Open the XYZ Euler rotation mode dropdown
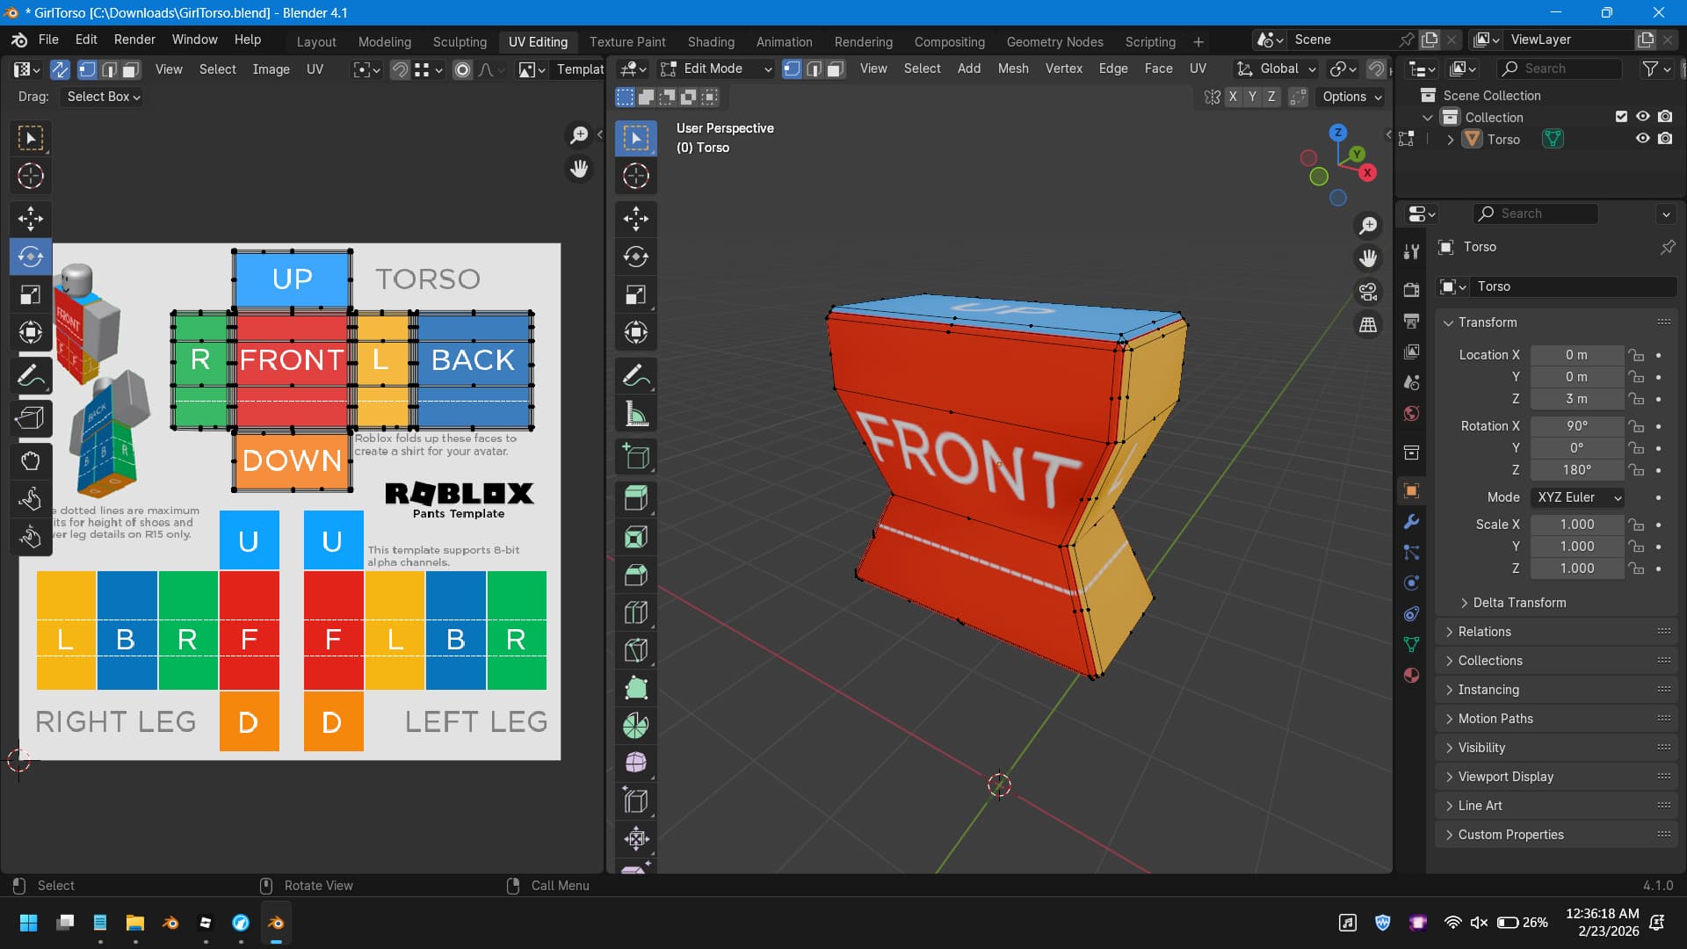 (x=1578, y=497)
